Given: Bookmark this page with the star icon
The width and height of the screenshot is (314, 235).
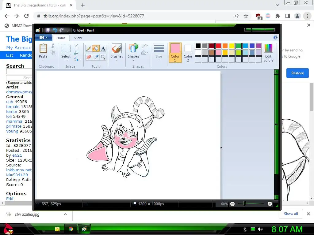Looking at the screenshot, I should (x=246, y=16).
